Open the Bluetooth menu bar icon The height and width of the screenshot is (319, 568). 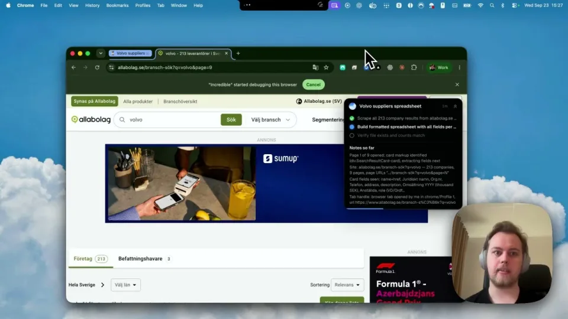pyautogui.click(x=502, y=5)
